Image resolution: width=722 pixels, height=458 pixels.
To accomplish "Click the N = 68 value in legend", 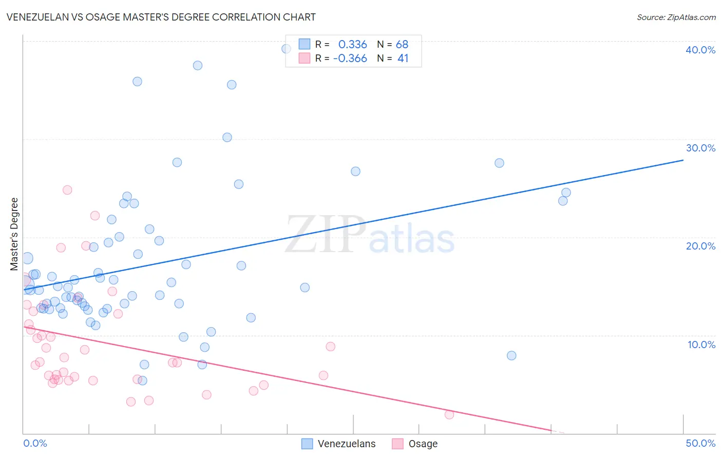I will tap(393, 44).
